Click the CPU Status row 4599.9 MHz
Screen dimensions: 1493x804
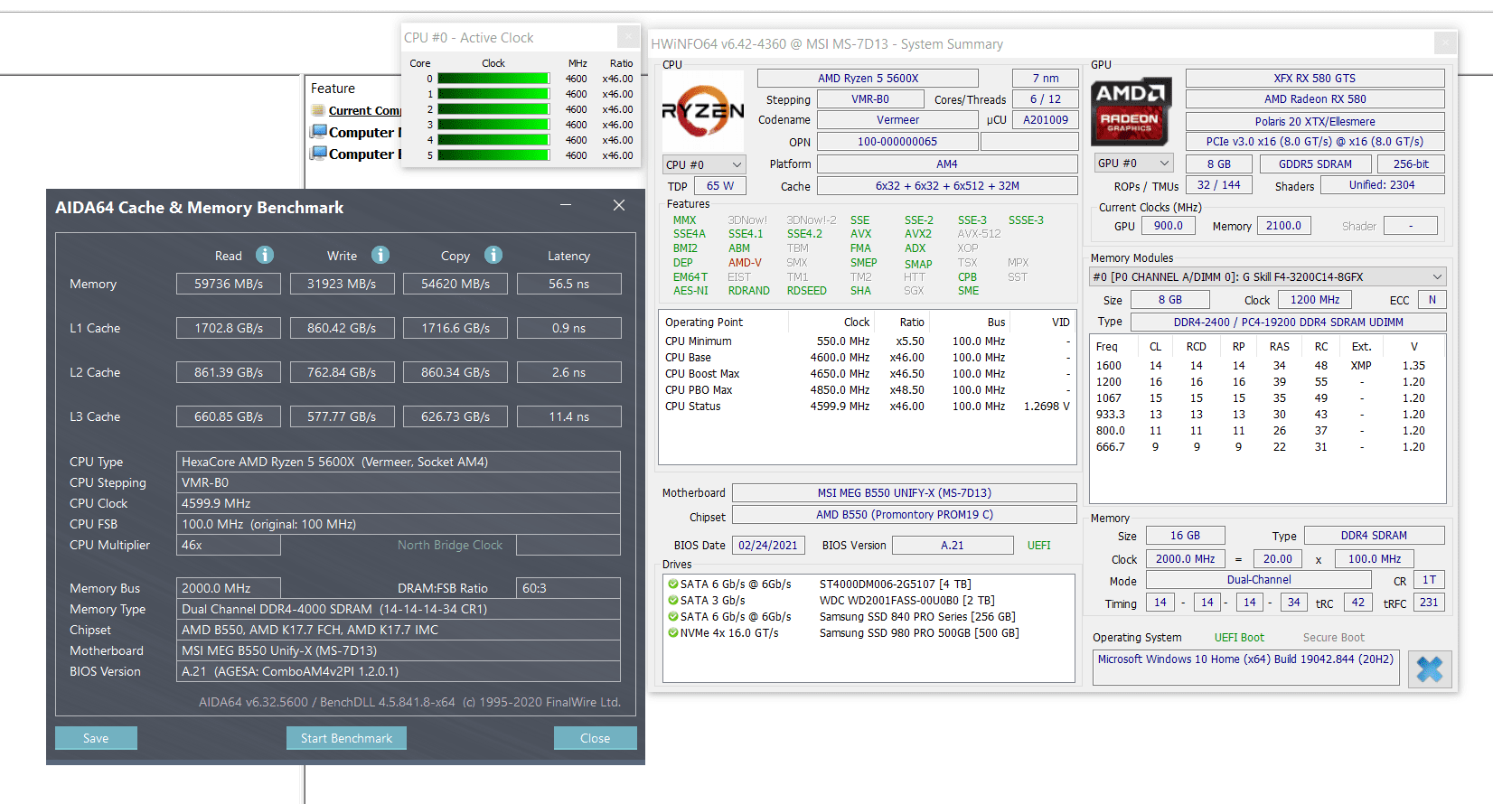[x=868, y=407]
